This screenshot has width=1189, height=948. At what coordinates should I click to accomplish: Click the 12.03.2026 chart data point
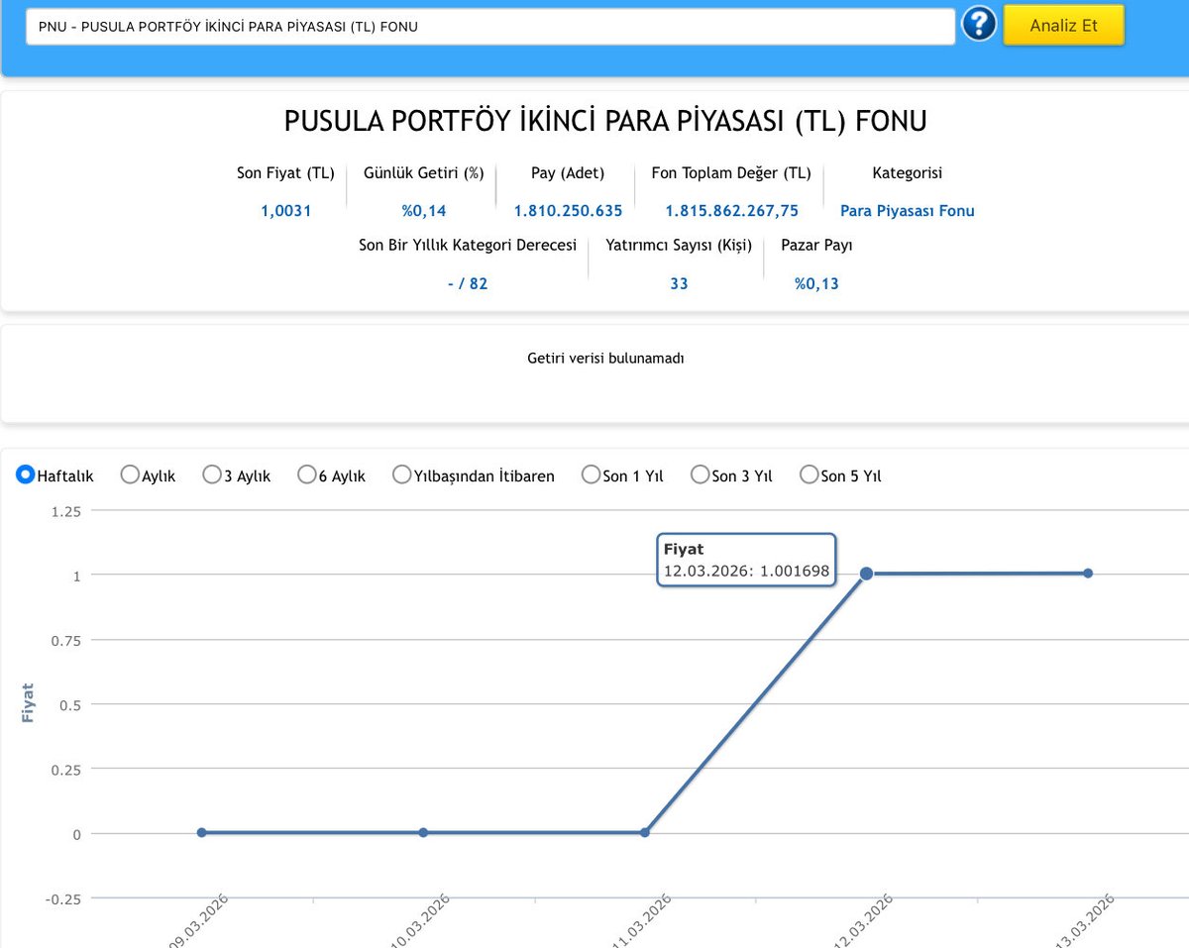click(866, 573)
